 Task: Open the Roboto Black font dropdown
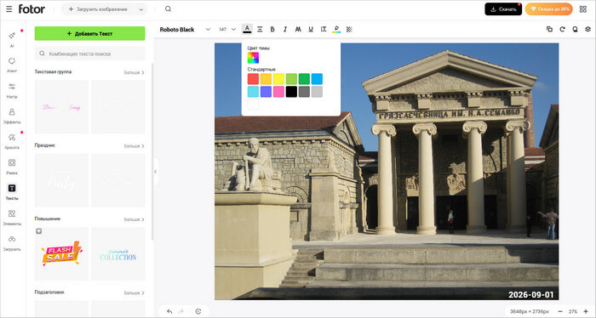tap(185, 29)
